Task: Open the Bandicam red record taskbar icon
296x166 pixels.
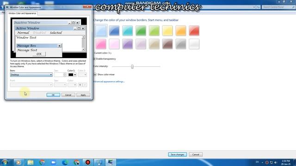Action: (88, 162)
